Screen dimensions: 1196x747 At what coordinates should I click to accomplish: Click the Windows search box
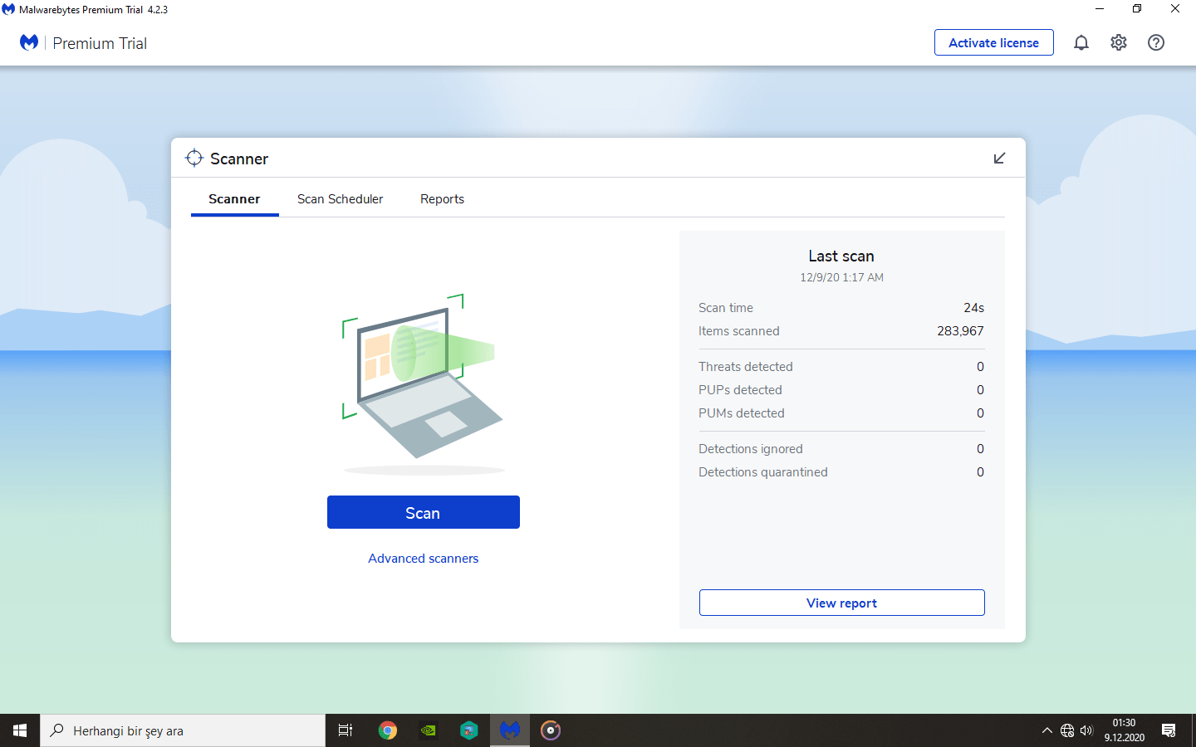click(x=183, y=730)
